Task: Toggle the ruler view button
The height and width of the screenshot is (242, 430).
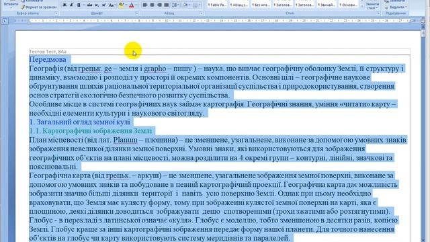Action: (x=423, y=21)
